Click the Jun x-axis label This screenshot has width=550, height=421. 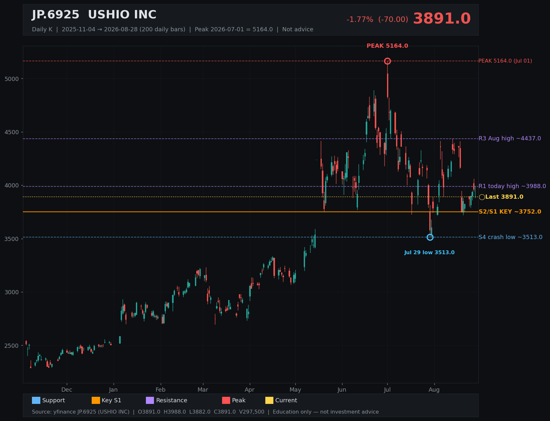pyautogui.click(x=342, y=390)
